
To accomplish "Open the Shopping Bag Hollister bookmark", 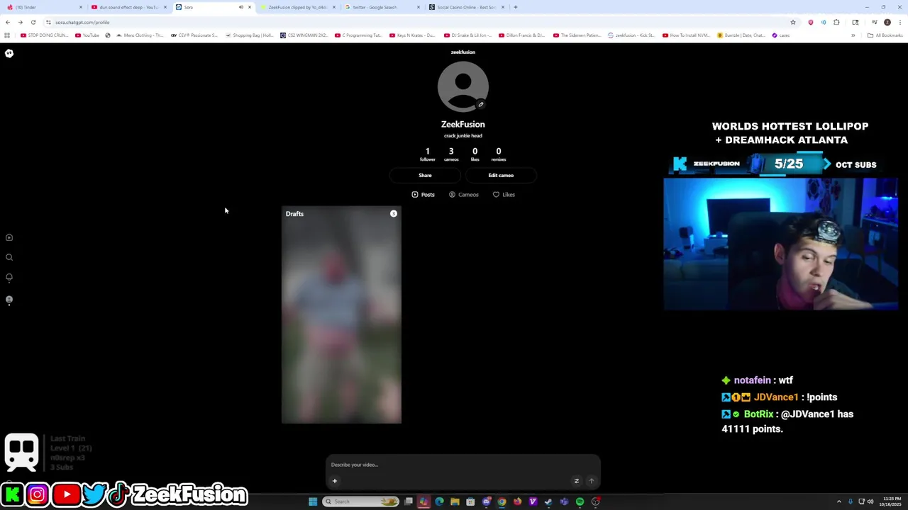I will coord(249,35).
